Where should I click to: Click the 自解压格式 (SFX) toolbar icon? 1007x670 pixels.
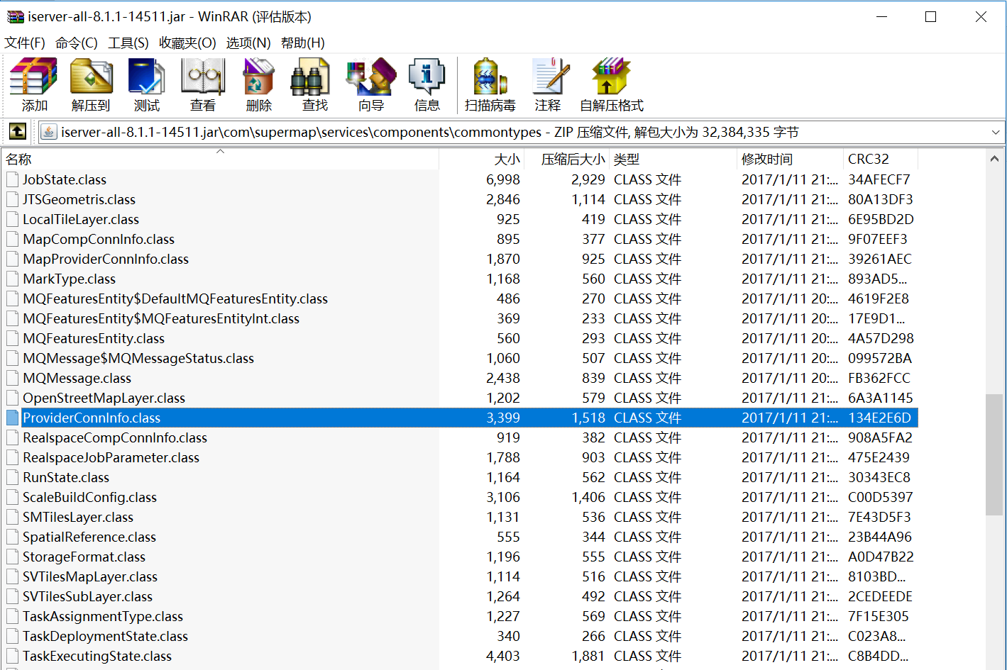click(611, 77)
